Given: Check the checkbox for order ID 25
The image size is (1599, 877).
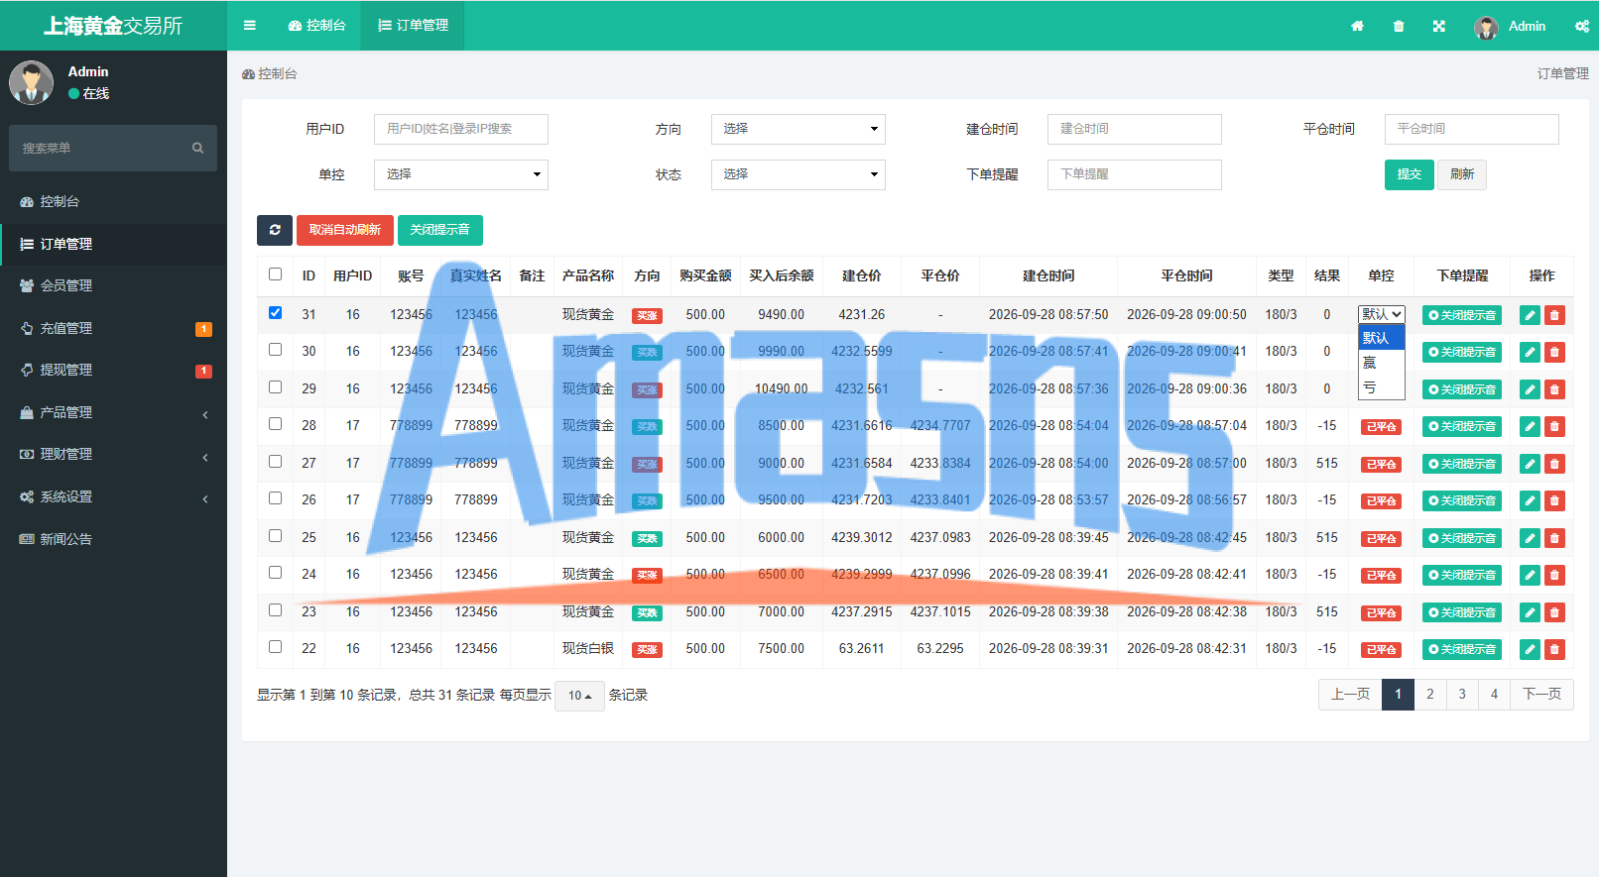Looking at the screenshot, I should [275, 535].
